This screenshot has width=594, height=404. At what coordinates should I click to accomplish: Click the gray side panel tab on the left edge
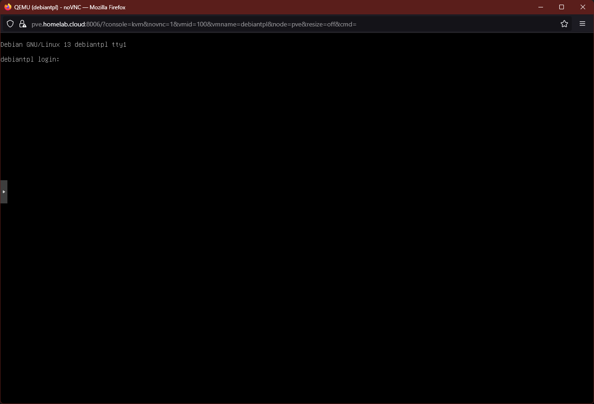tap(4, 191)
